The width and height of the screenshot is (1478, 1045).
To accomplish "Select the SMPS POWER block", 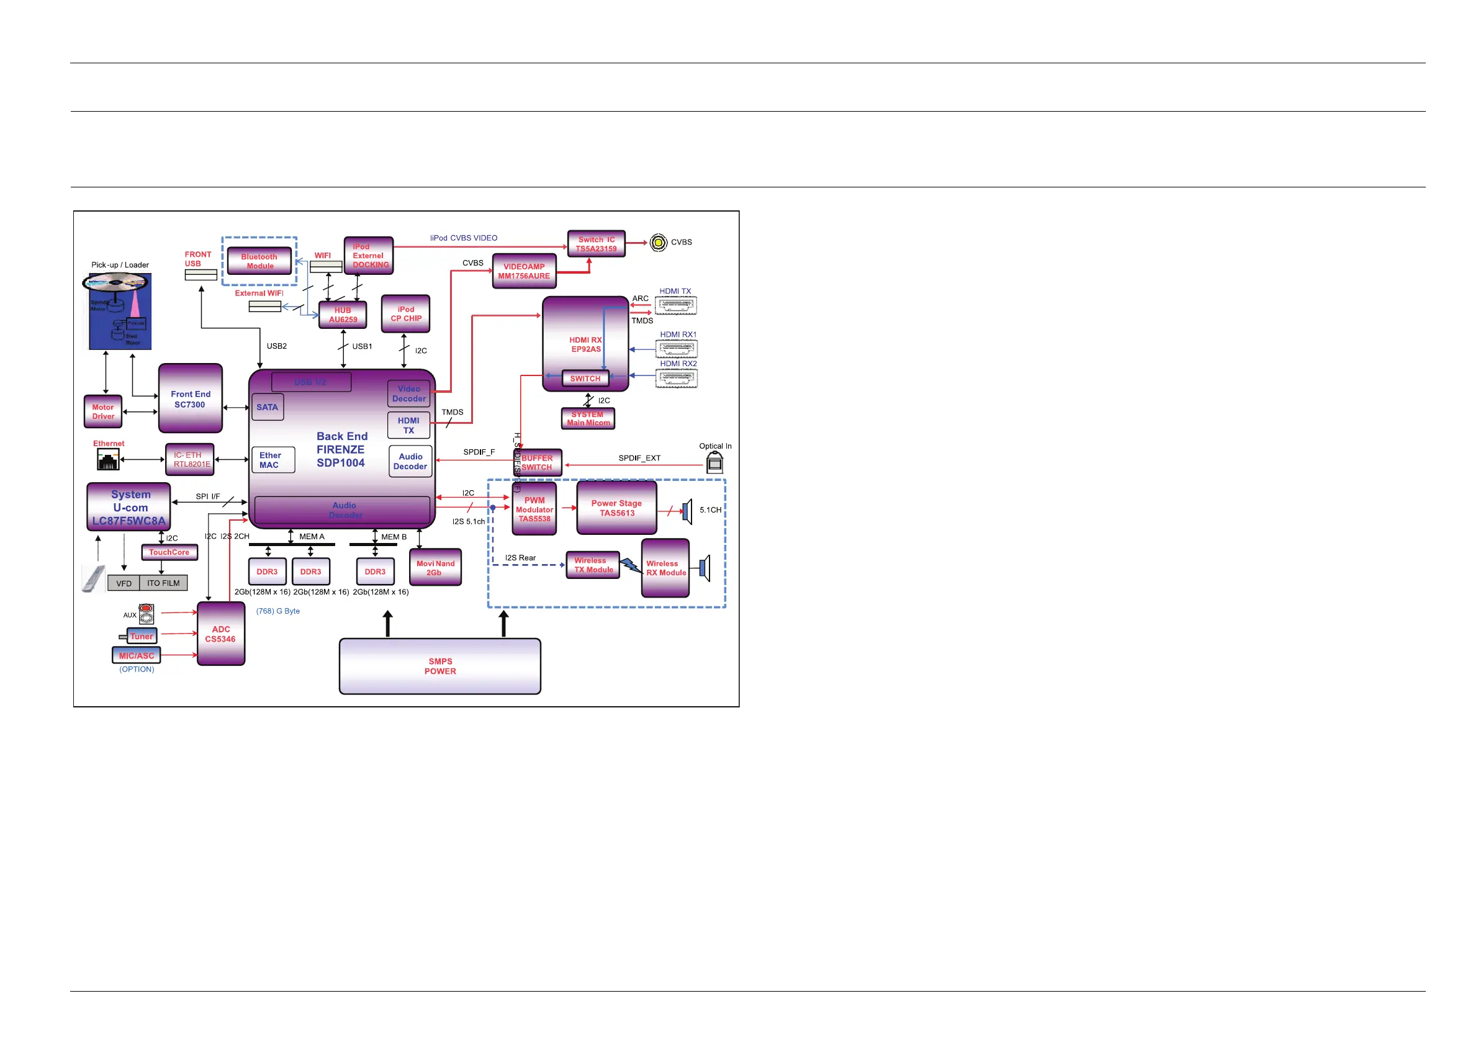I will tap(439, 666).
